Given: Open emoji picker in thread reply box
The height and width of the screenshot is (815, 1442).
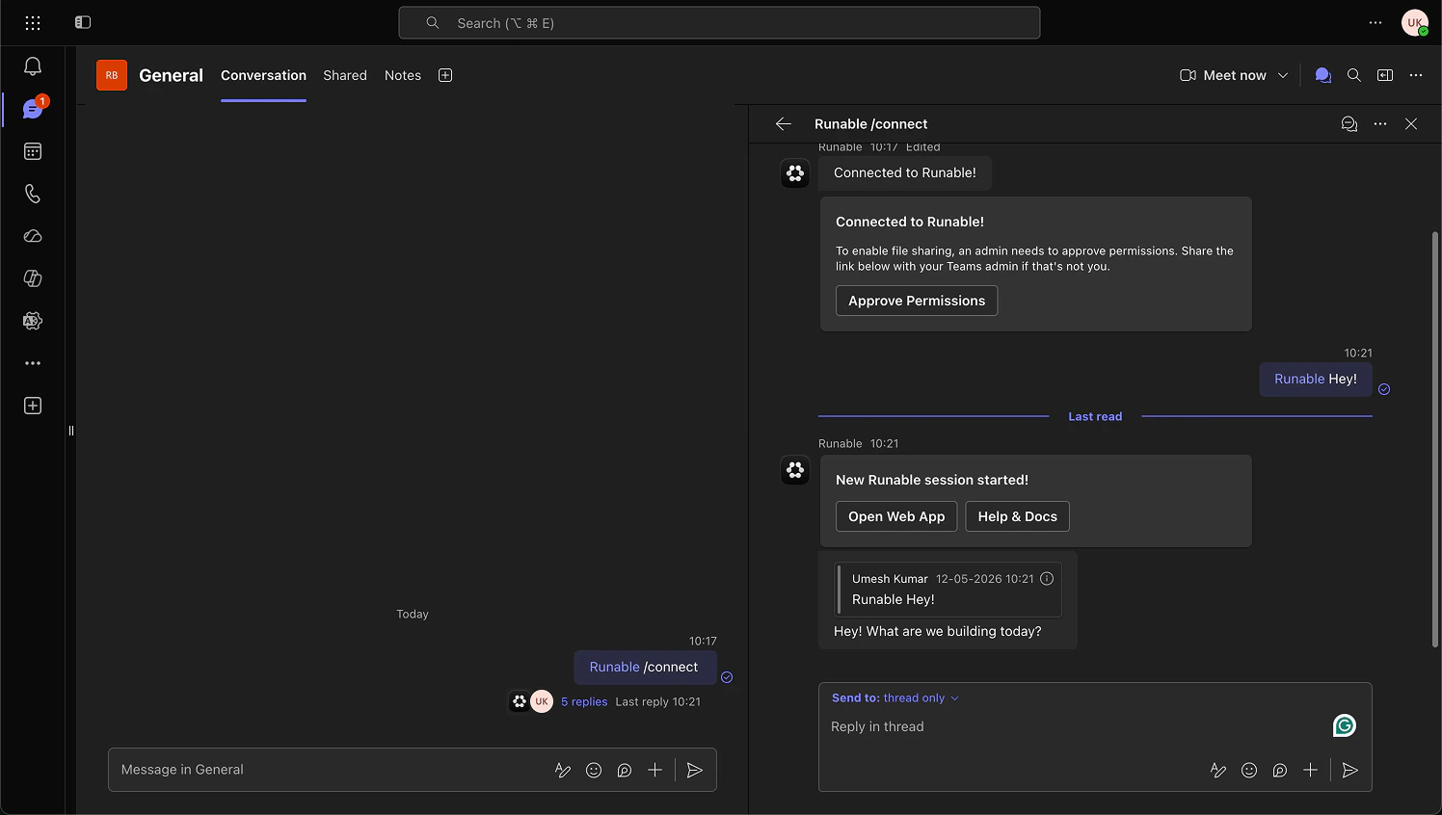Looking at the screenshot, I should [1249, 770].
